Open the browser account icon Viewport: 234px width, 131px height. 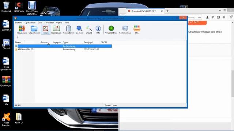[x=224, y=17]
